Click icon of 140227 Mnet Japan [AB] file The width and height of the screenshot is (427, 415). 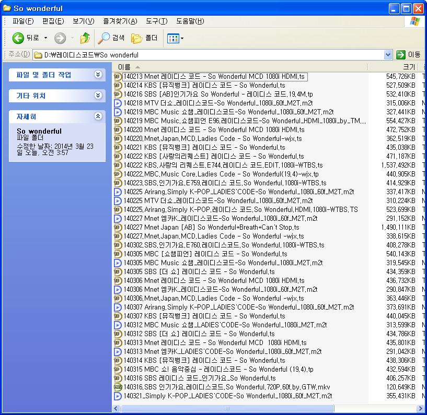tap(118, 228)
